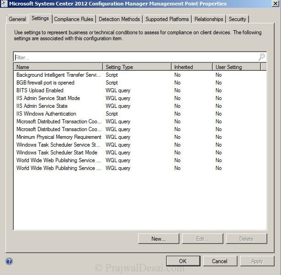Image resolution: width=281 pixels, height=275 pixels.
Task: Click User Setting No for Windows Task Scheduler Start Mode
Action: pos(219,153)
